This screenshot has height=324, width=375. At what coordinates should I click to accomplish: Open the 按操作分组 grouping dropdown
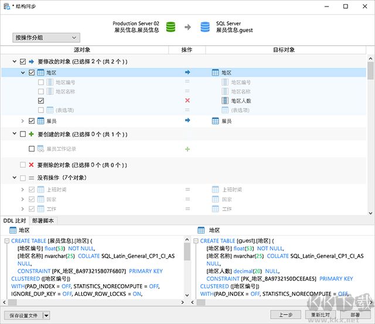click(x=46, y=38)
